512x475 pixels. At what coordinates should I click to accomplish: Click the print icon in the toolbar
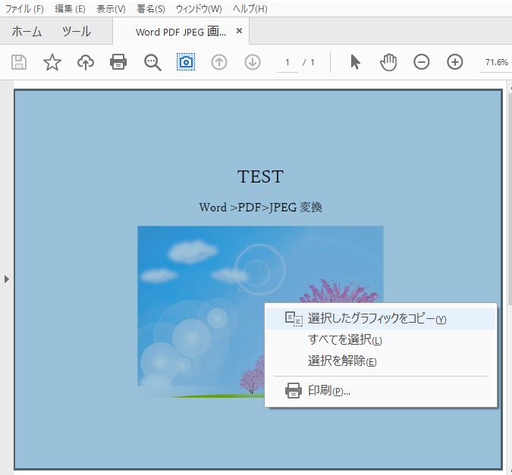click(x=118, y=62)
